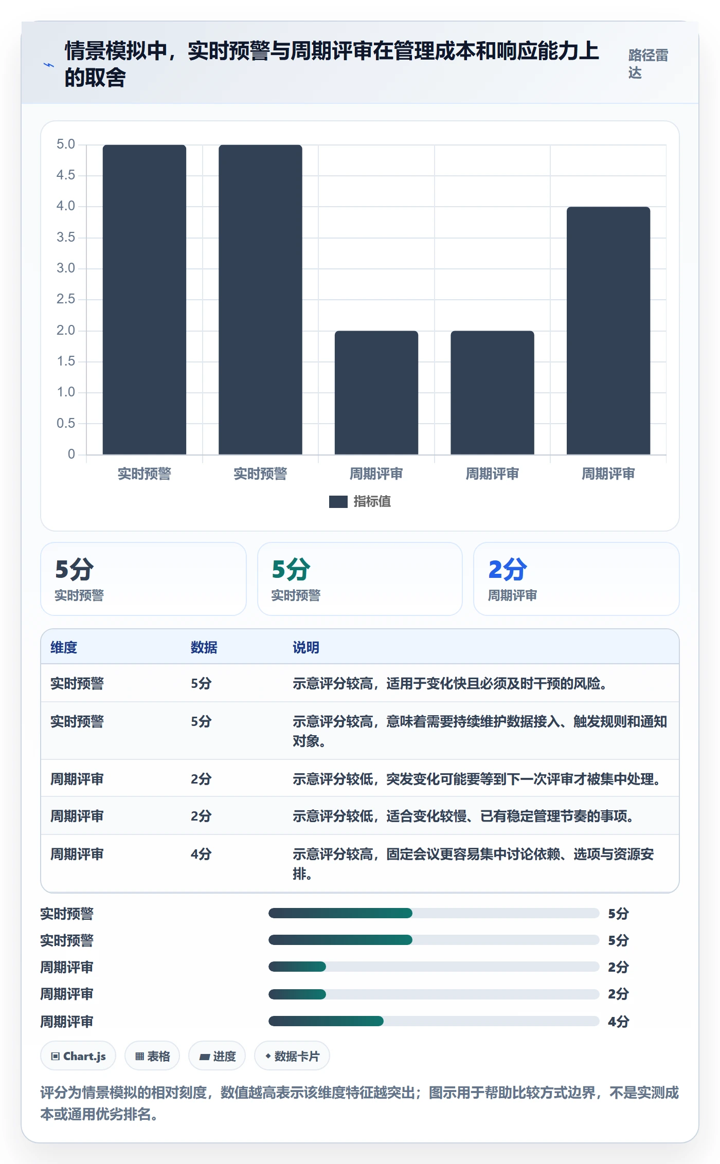This screenshot has height=1164, width=720.
Task: Click the 0.5 label on the y-axis
Action: point(66,423)
